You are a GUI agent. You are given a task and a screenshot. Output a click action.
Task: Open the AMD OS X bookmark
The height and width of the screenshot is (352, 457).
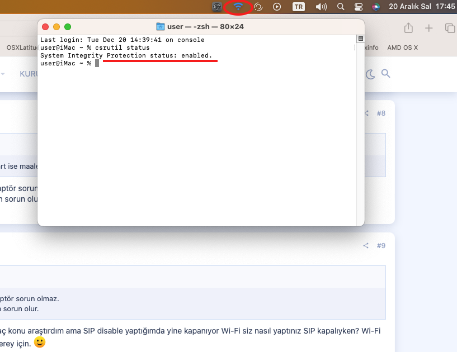402,47
